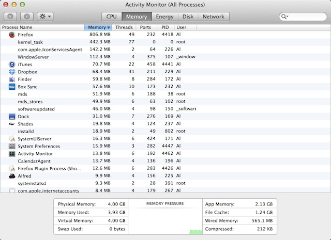Click the Physical Memory 4.00 GB value
Screen dimensions: 331x240
[x=116, y=204]
